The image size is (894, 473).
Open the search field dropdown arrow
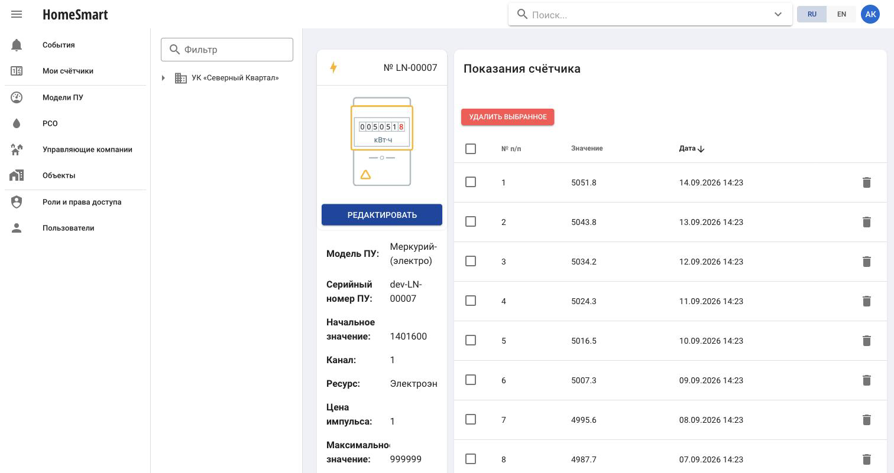(x=778, y=14)
